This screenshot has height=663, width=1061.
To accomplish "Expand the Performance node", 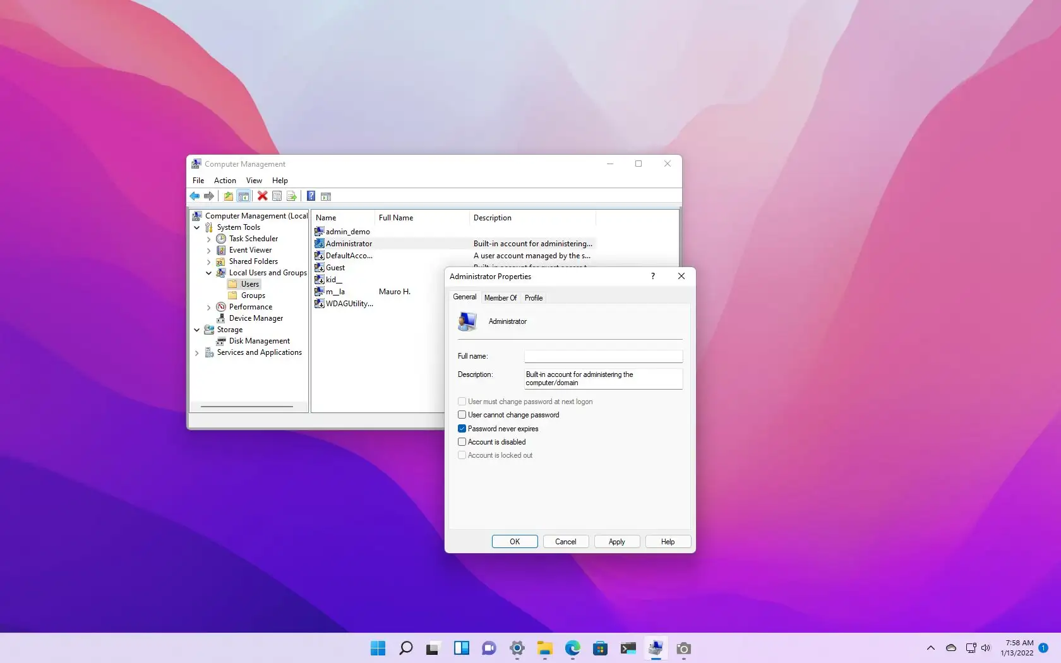I will (x=209, y=308).
